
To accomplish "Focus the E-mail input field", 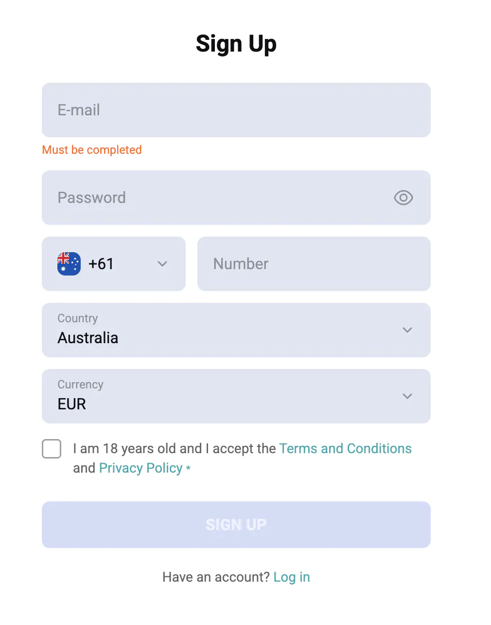I will (x=236, y=110).
